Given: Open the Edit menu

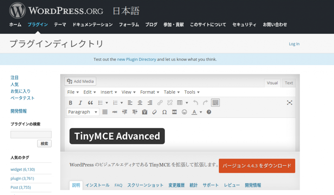Looking at the screenshot, I should (x=89, y=92).
